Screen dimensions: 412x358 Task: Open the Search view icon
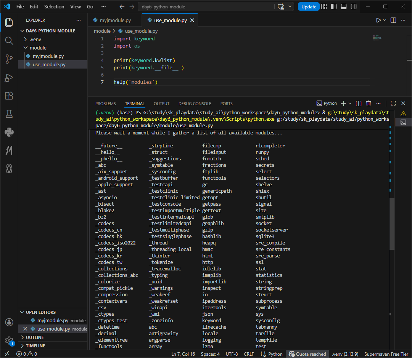coord(9,41)
